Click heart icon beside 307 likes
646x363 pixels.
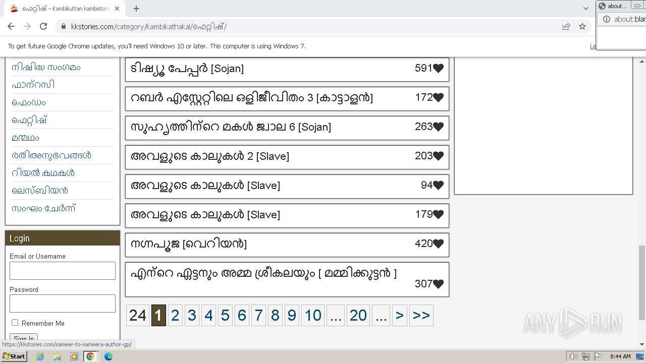pos(438,284)
